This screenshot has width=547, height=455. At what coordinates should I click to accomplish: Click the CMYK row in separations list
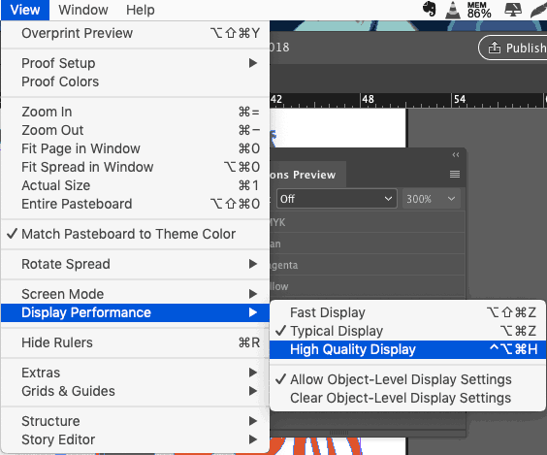[x=367, y=222]
